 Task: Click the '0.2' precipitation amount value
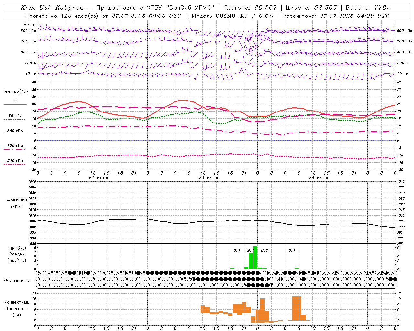point(264,250)
